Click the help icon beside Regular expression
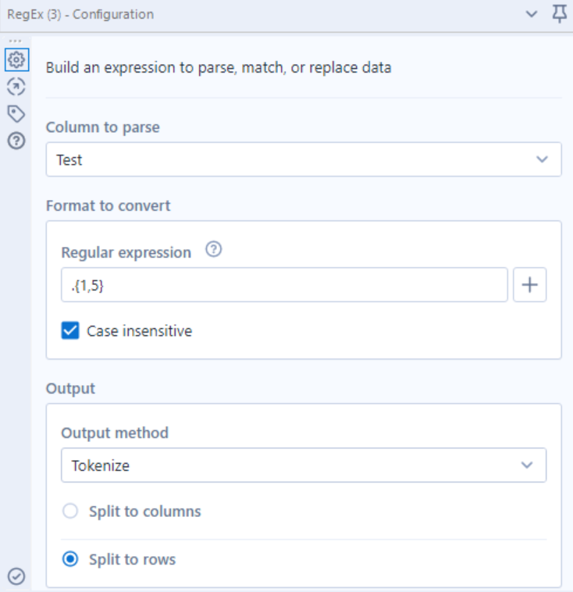The height and width of the screenshot is (592, 573). tap(214, 251)
